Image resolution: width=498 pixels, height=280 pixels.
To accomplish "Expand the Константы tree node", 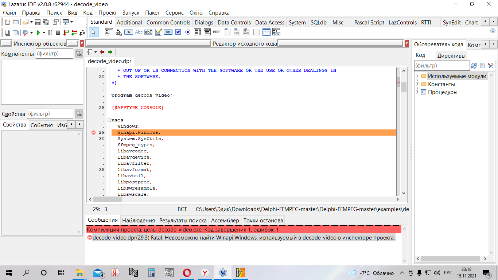I will coord(417,84).
